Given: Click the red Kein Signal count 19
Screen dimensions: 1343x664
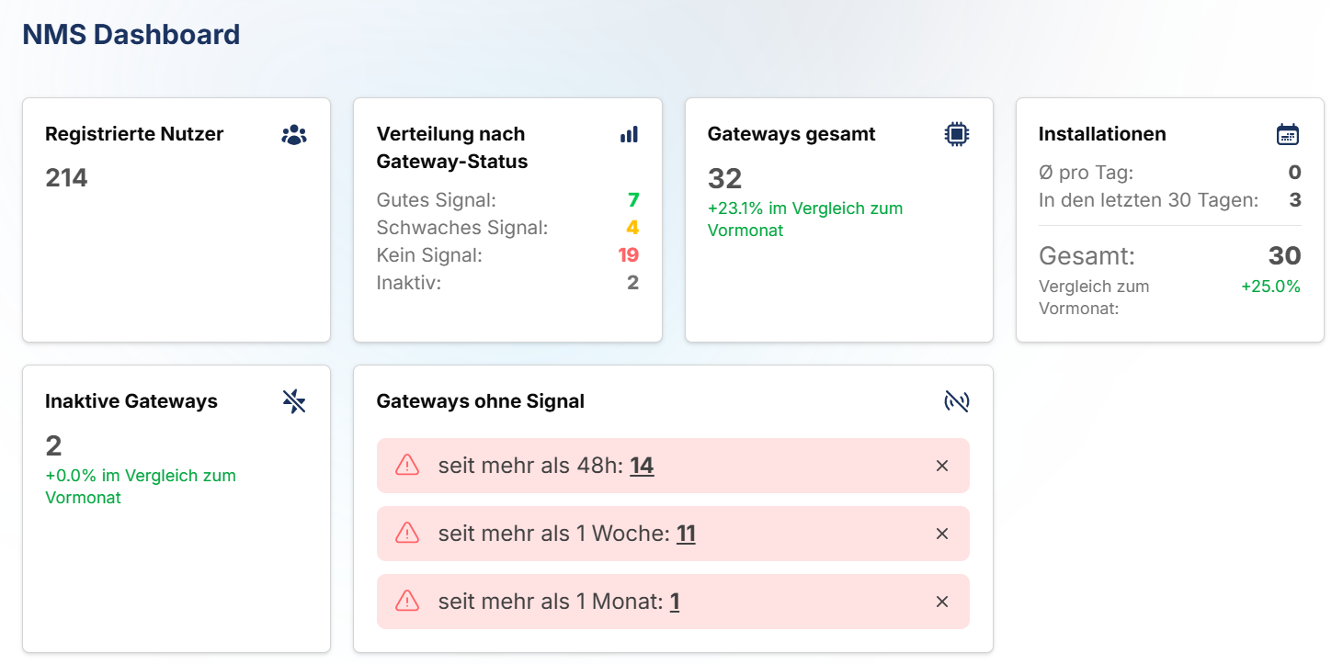Looking at the screenshot, I should (628, 255).
